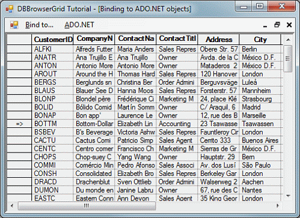Click the vertical scrollbar up arrow
This screenshot has width=300, height=218.
click(x=288, y=40)
